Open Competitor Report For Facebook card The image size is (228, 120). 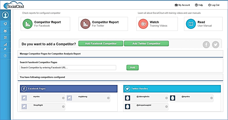(x=45, y=24)
